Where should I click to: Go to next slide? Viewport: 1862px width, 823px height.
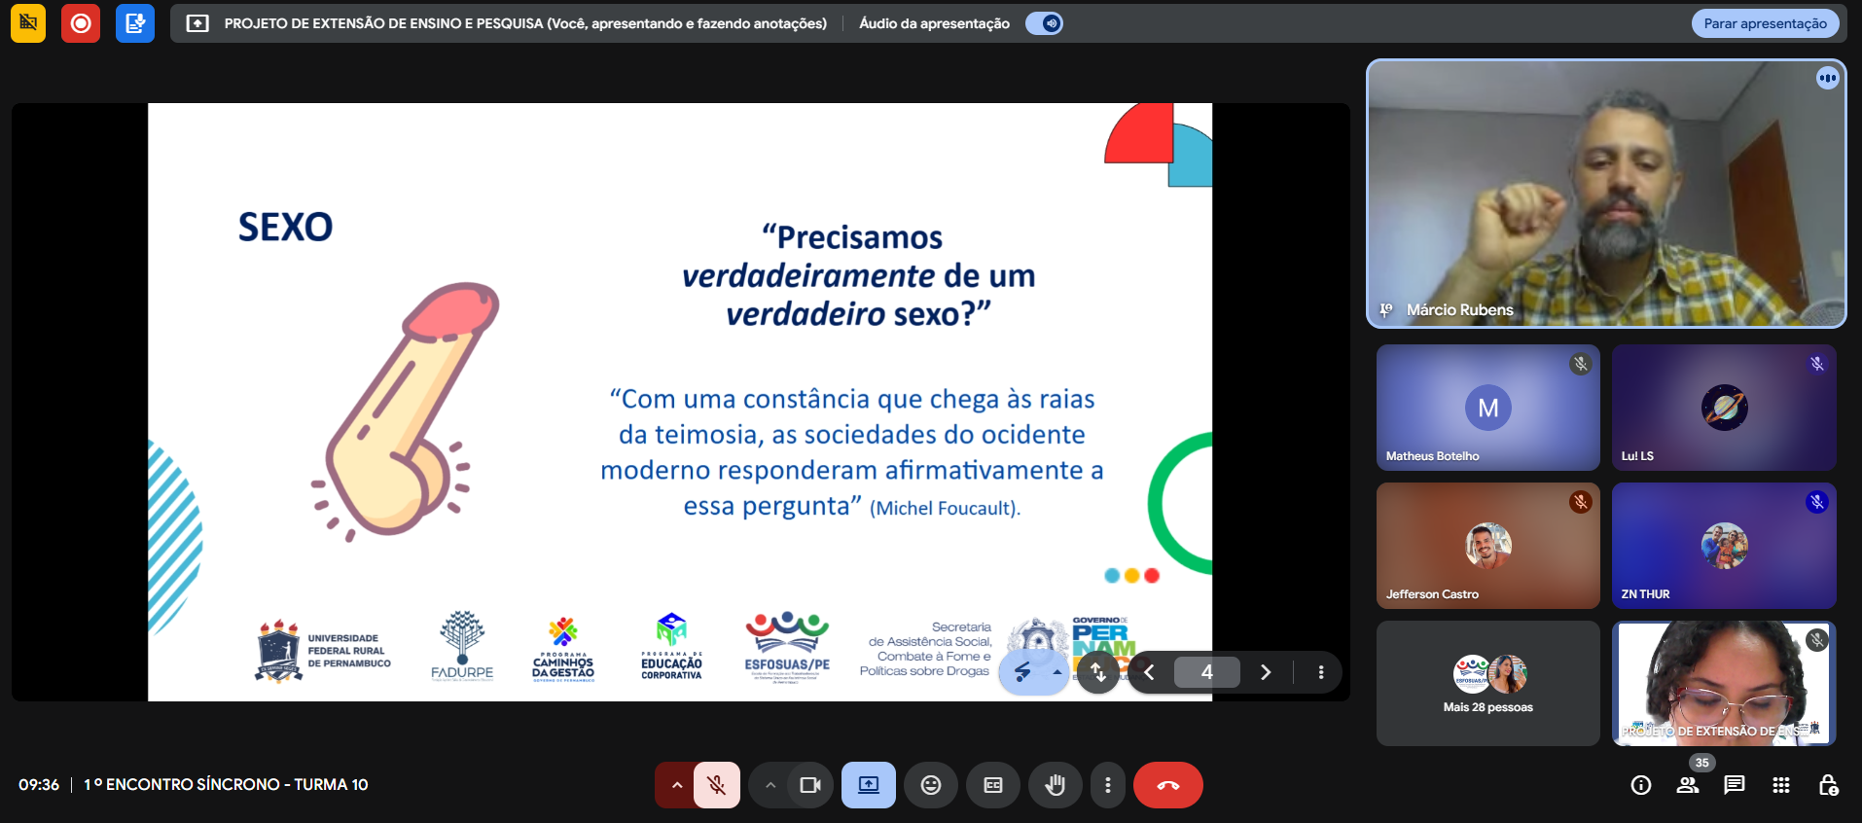pos(1265,672)
